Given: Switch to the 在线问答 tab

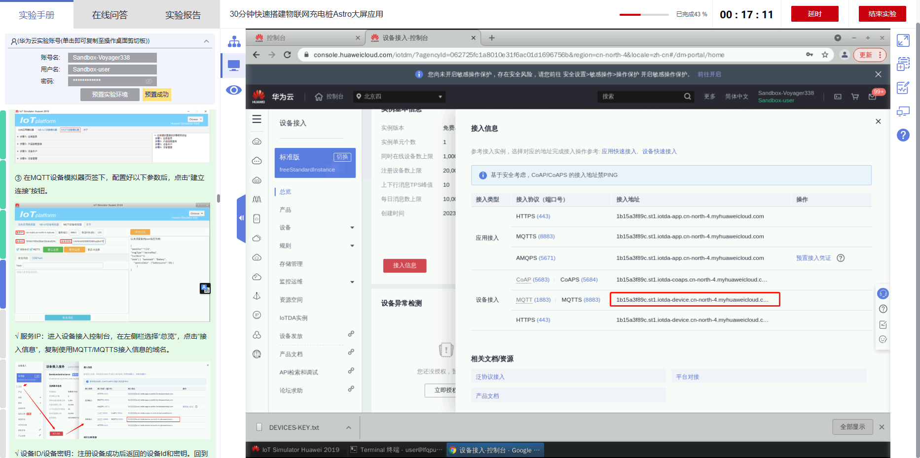Looking at the screenshot, I should (x=110, y=15).
